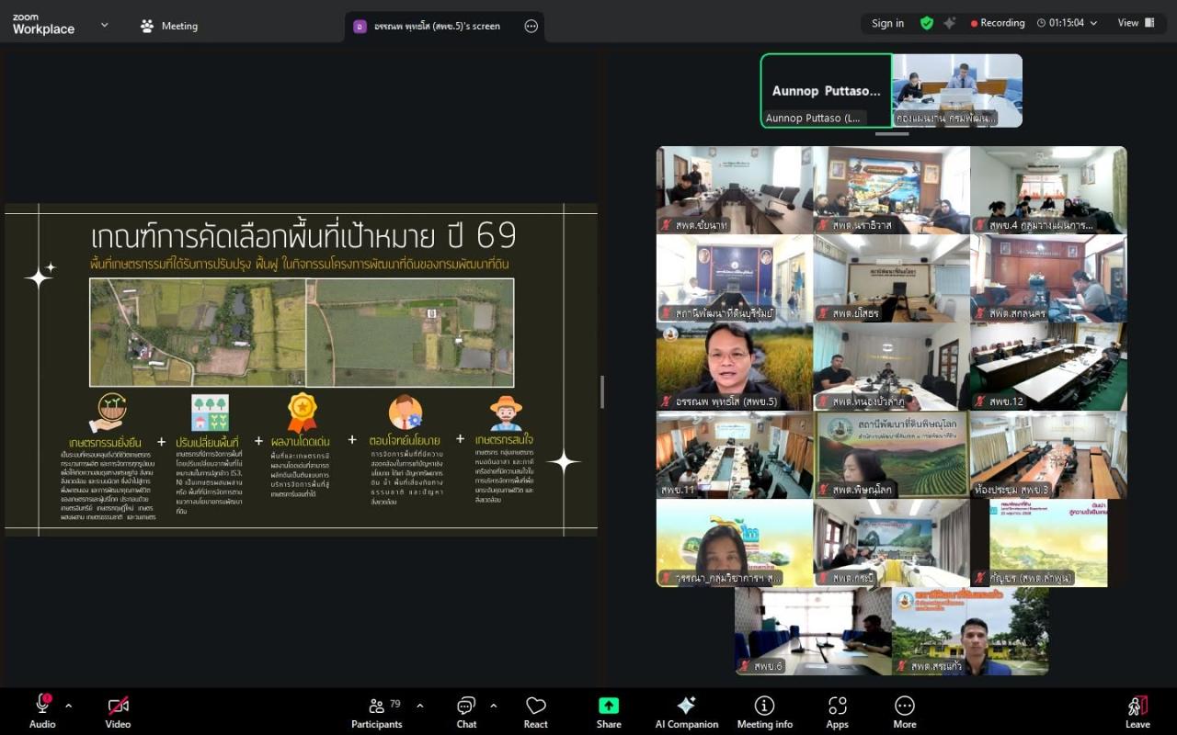Open the AI Companion

(x=686, y=712)
